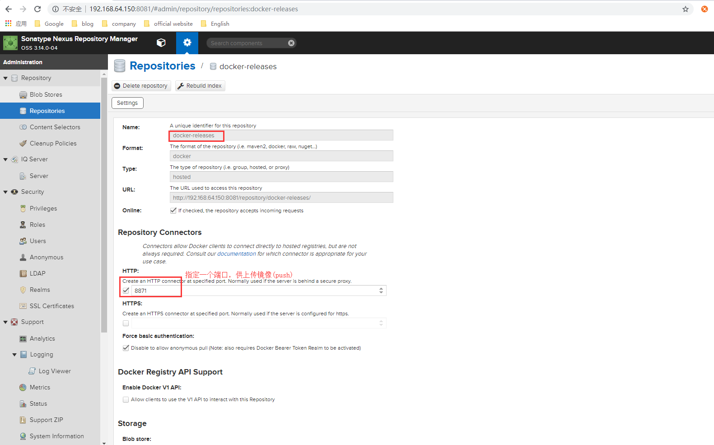The image size is (714, 445).
Task: Click the Support ZIP icon
Action: 23,420
